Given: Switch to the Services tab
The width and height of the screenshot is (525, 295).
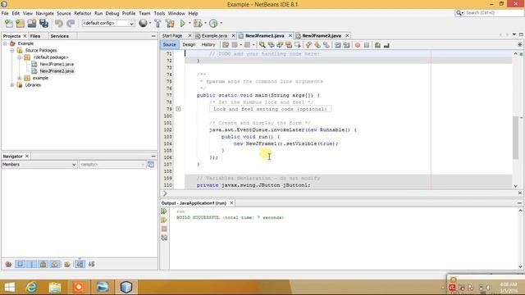Looking at the screenshot, I should click(x=60, y=36).
